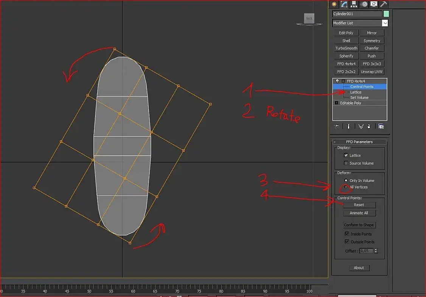Select All Vertices radio button
The width and height of the screenshot is (426, 297).
[346, 187]
